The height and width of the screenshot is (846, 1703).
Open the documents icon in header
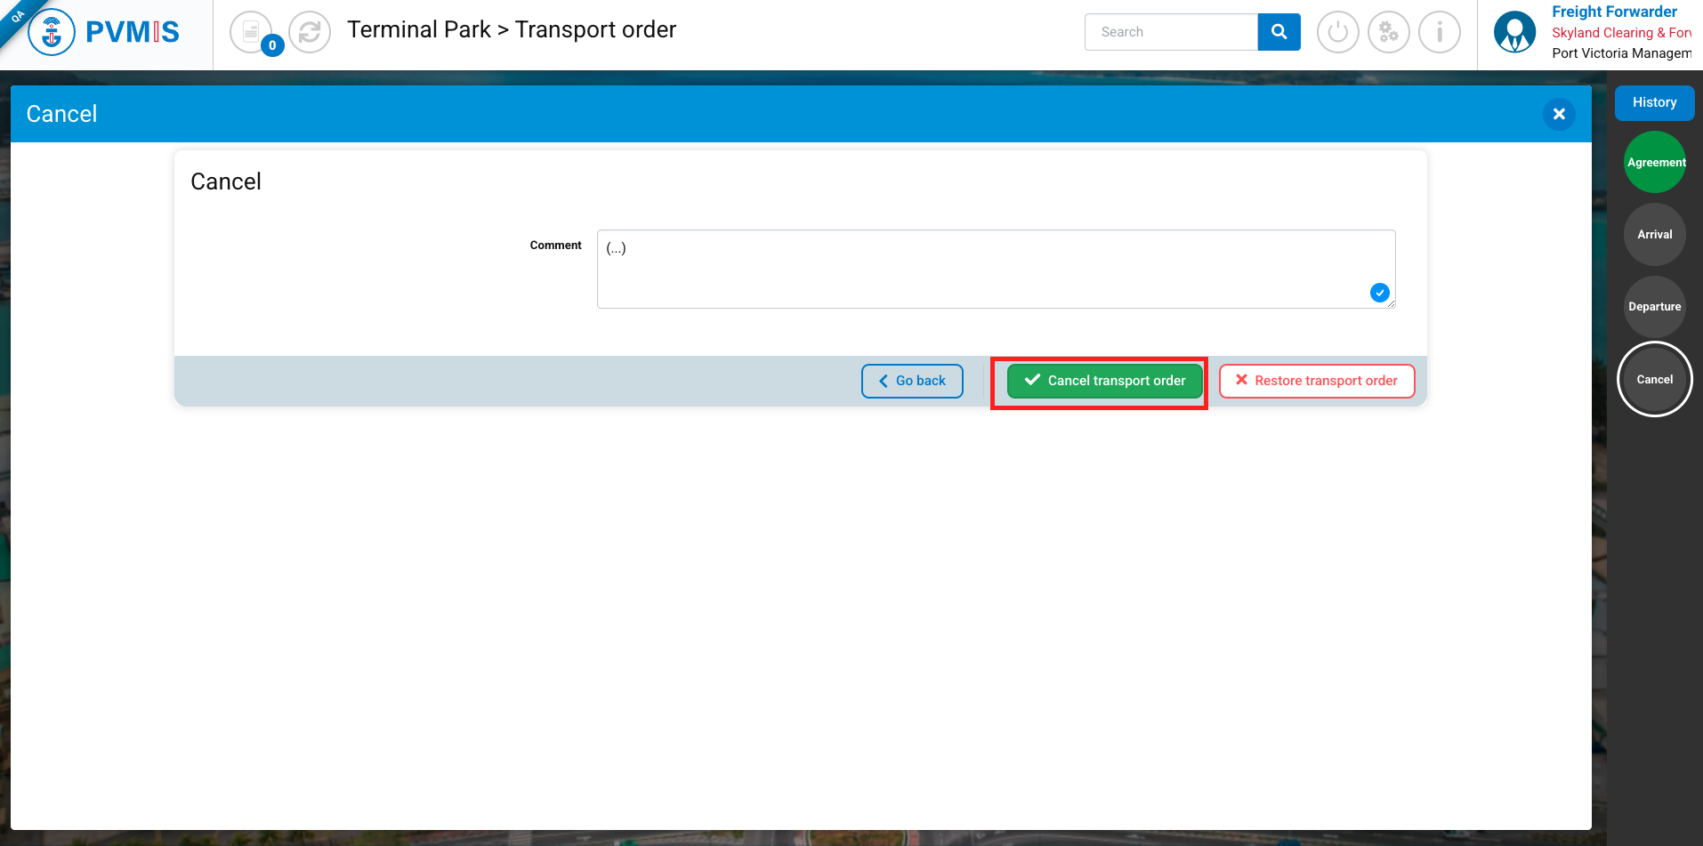(251, 32)
